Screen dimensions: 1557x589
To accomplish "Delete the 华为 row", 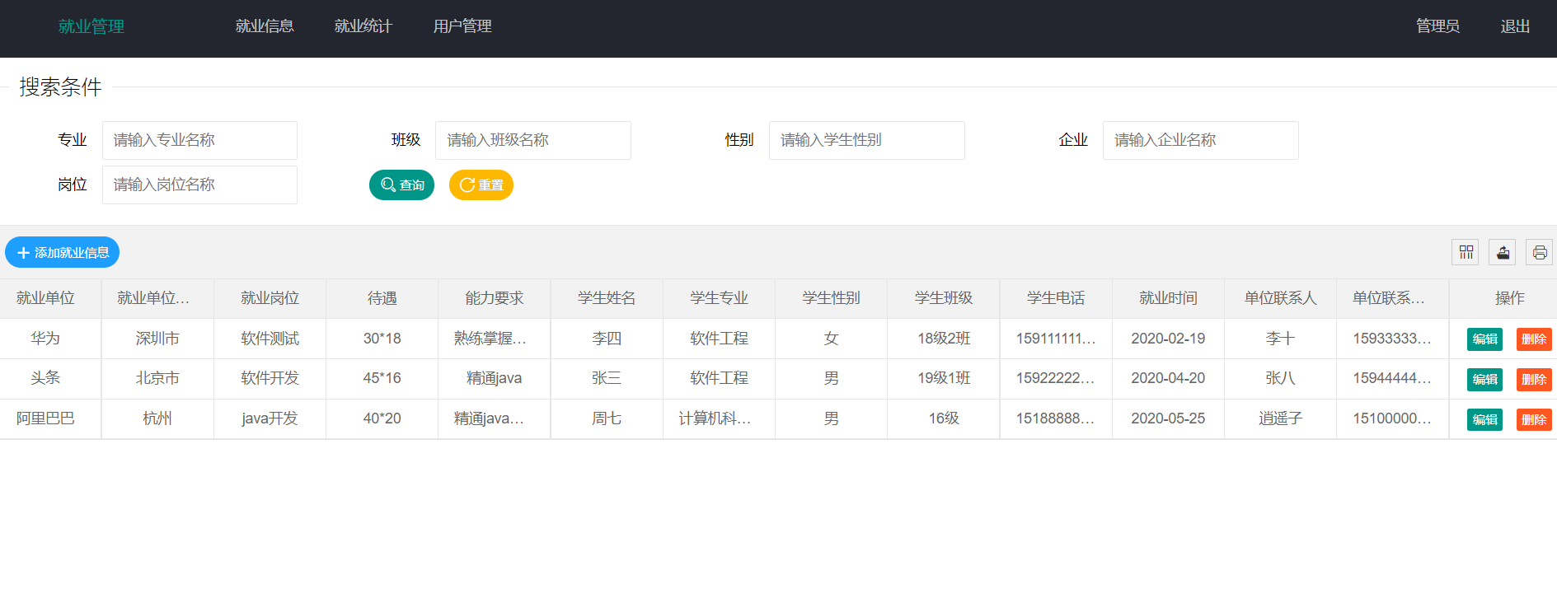I will click(x=1534, y=339).
